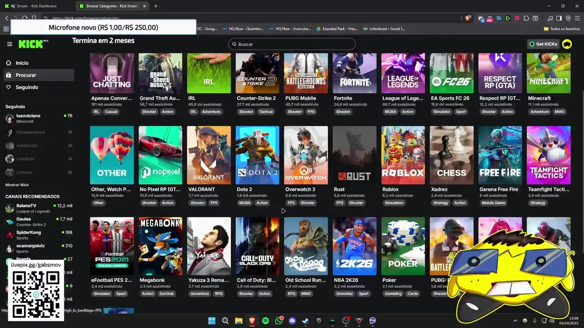Open Discord from the taskbar
This screenshot has width=584, height=328.
[x=292, y=321]
